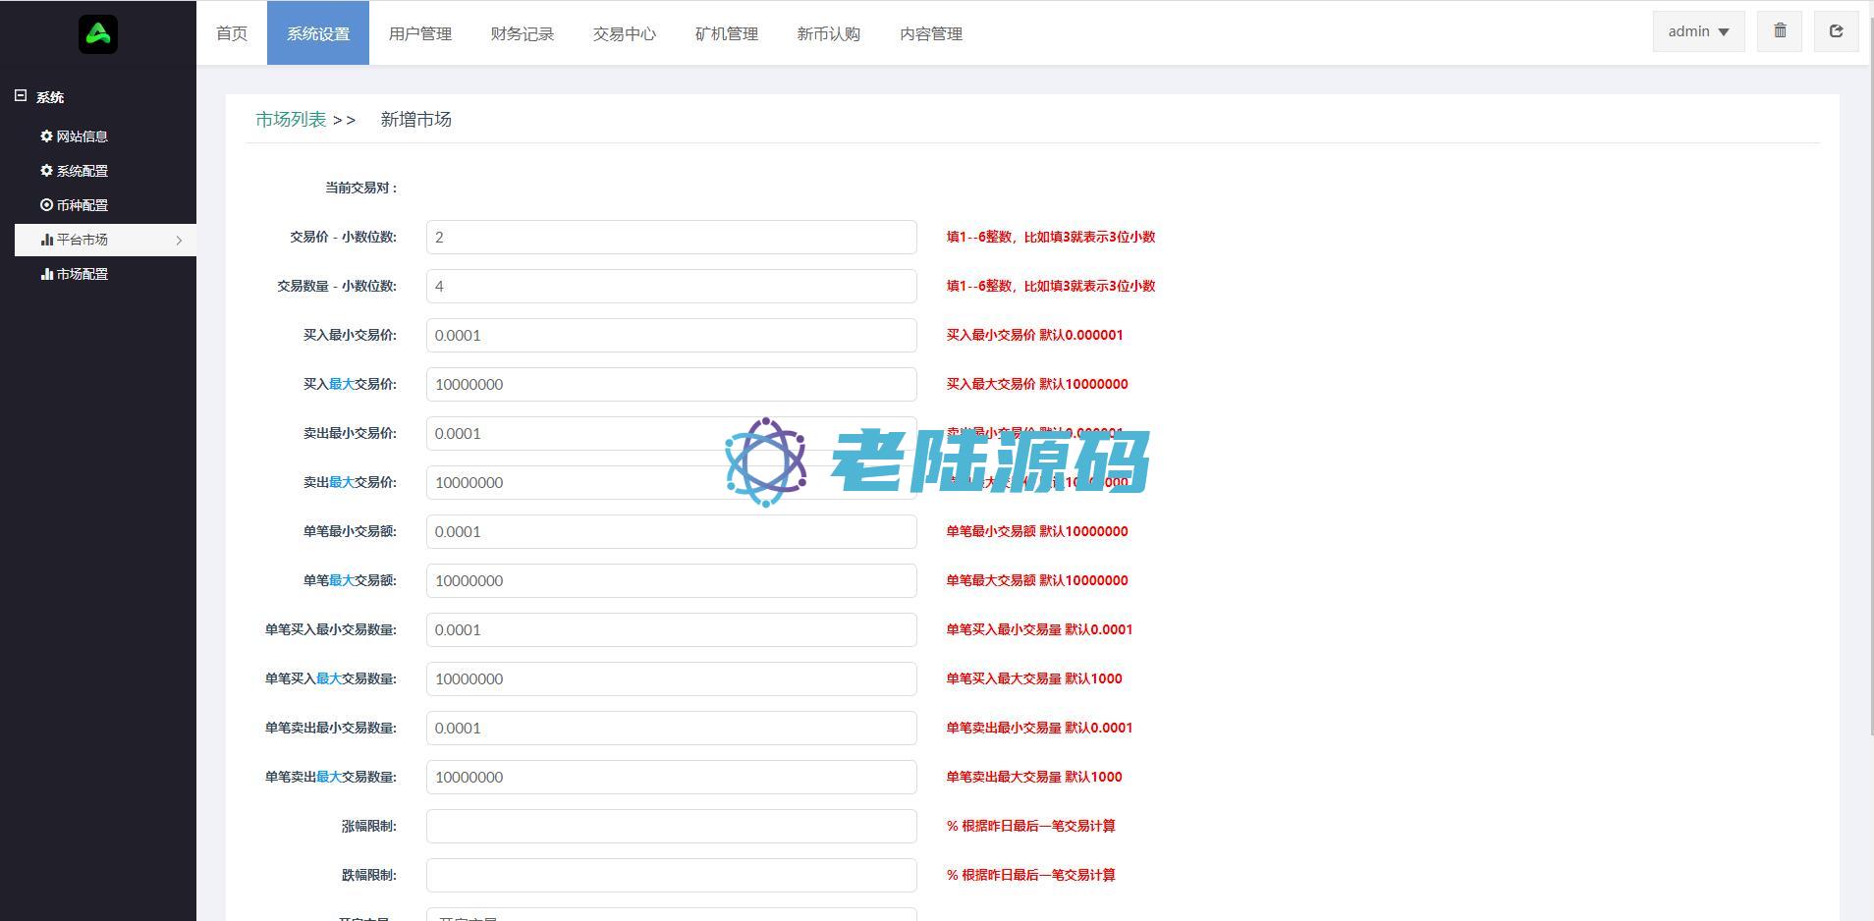Image resolution: width=1874 pixels, height=921 pixels.
Task: Select 平台市场 chart icon item
Action: pos(74,240)
